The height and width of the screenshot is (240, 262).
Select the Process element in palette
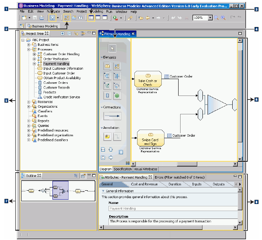117,66
